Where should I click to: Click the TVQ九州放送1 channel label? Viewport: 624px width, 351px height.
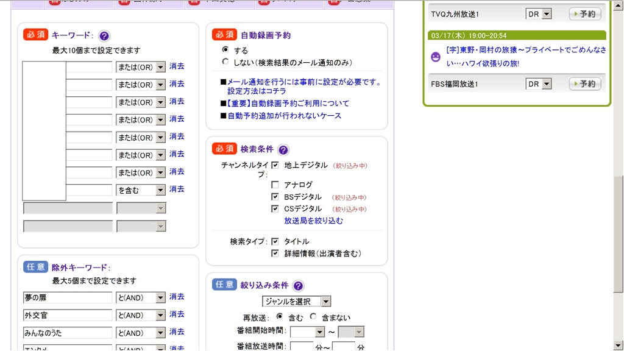click(455, 15)
